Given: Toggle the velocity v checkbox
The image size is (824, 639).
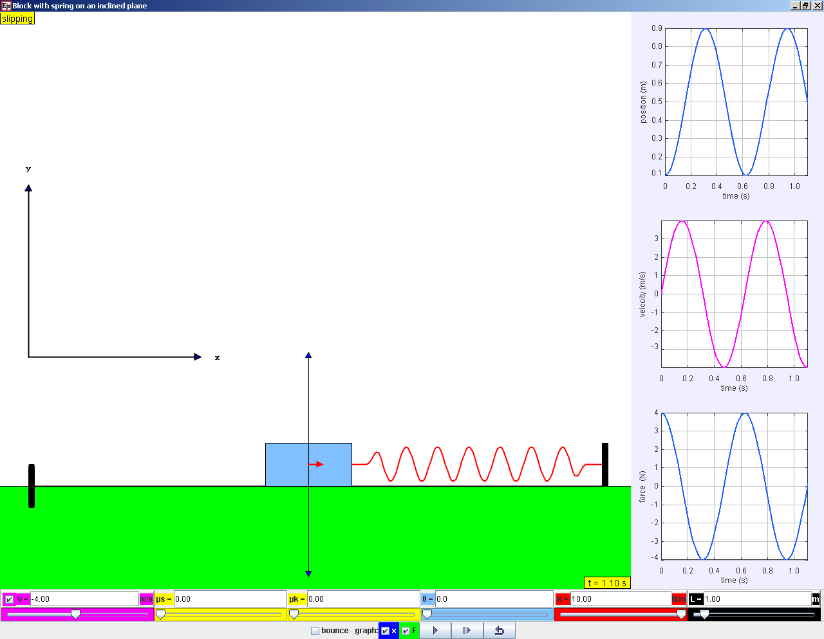Looking at the screenshot, I should pos(9,599).
